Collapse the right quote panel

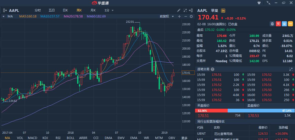191,10
